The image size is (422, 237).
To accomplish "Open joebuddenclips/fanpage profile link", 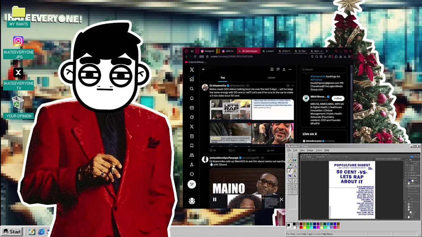I will pyautogui.click(x=224, y=158).
